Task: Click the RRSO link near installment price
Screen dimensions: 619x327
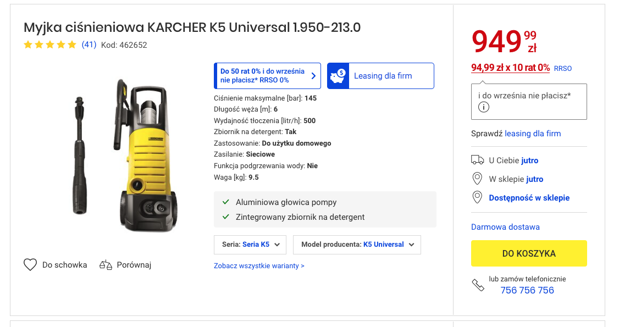Action: pos(563,69)
